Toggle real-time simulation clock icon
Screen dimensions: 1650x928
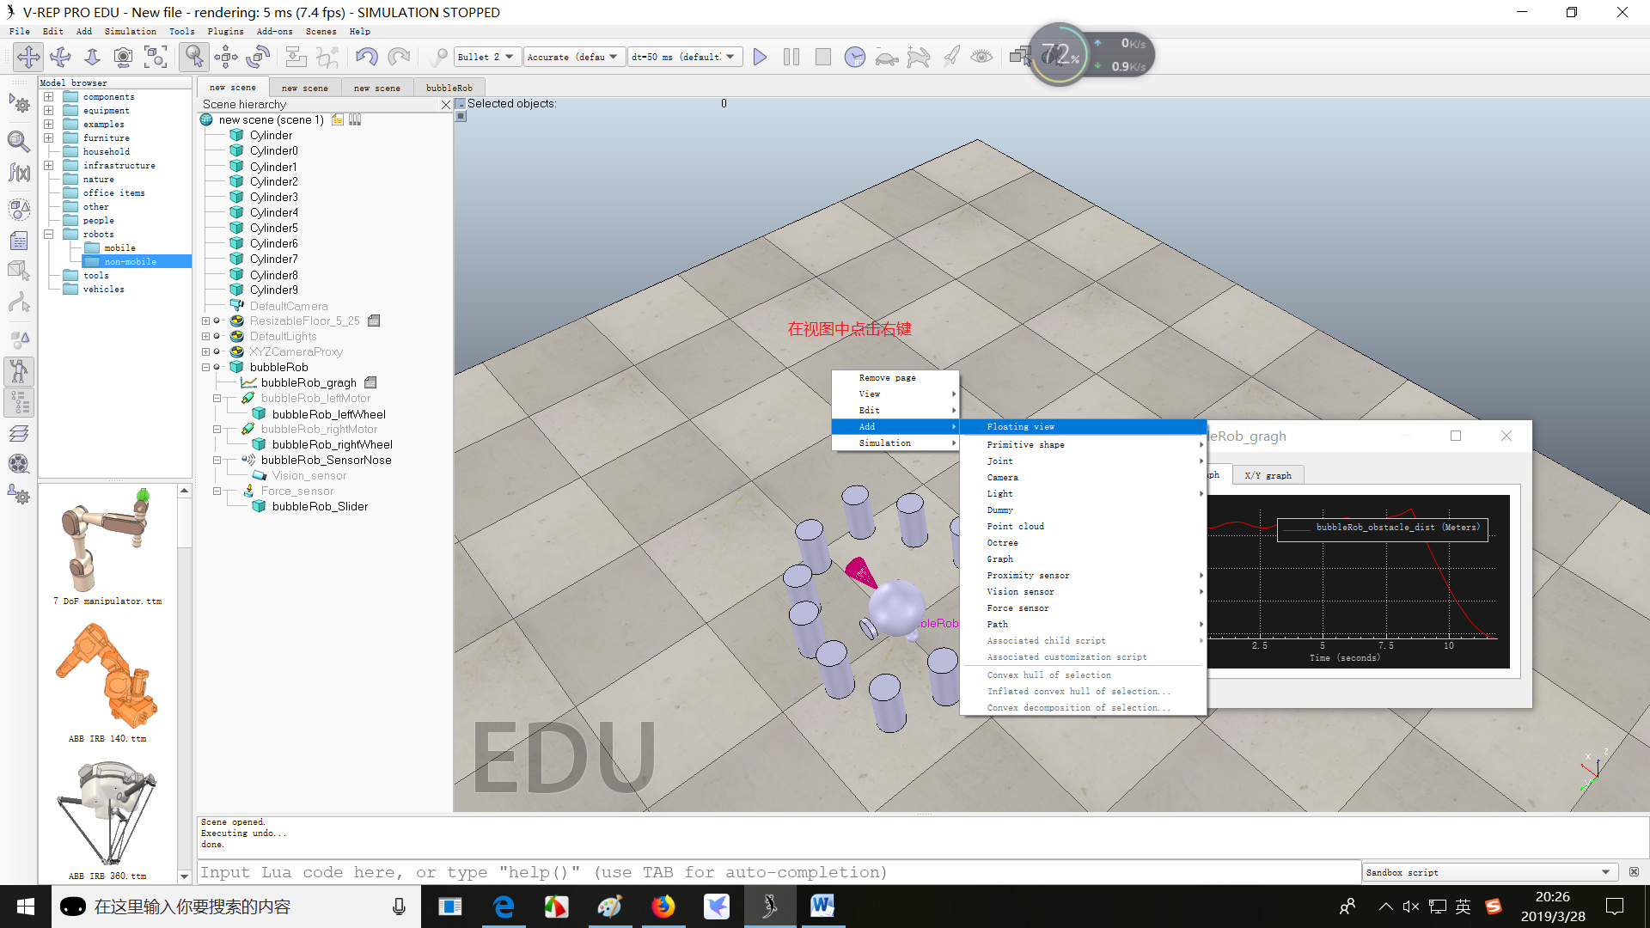tap(854, 57)
